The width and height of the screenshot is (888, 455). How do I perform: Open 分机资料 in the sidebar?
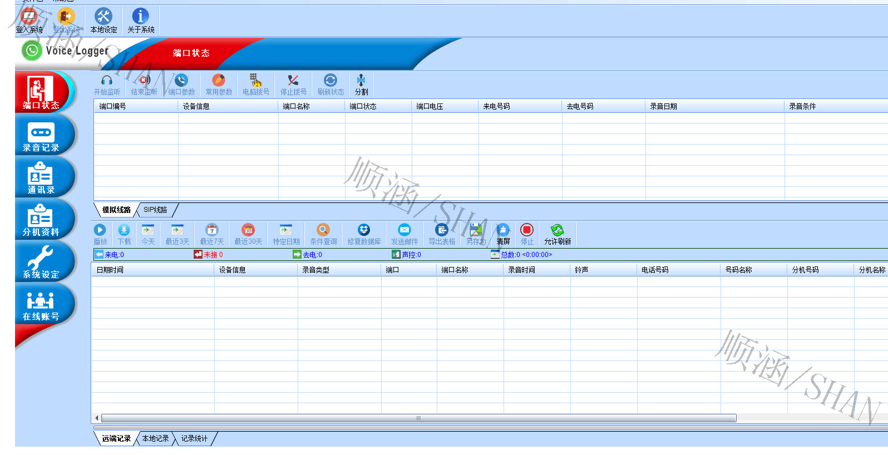coord(43,219)
